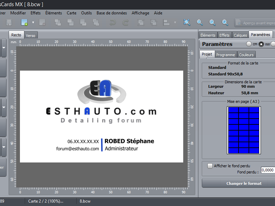Viewport: 275px width, 206px height.
Task: Click the zoom-to-fit icon
Action: click(x=187, y=22)
